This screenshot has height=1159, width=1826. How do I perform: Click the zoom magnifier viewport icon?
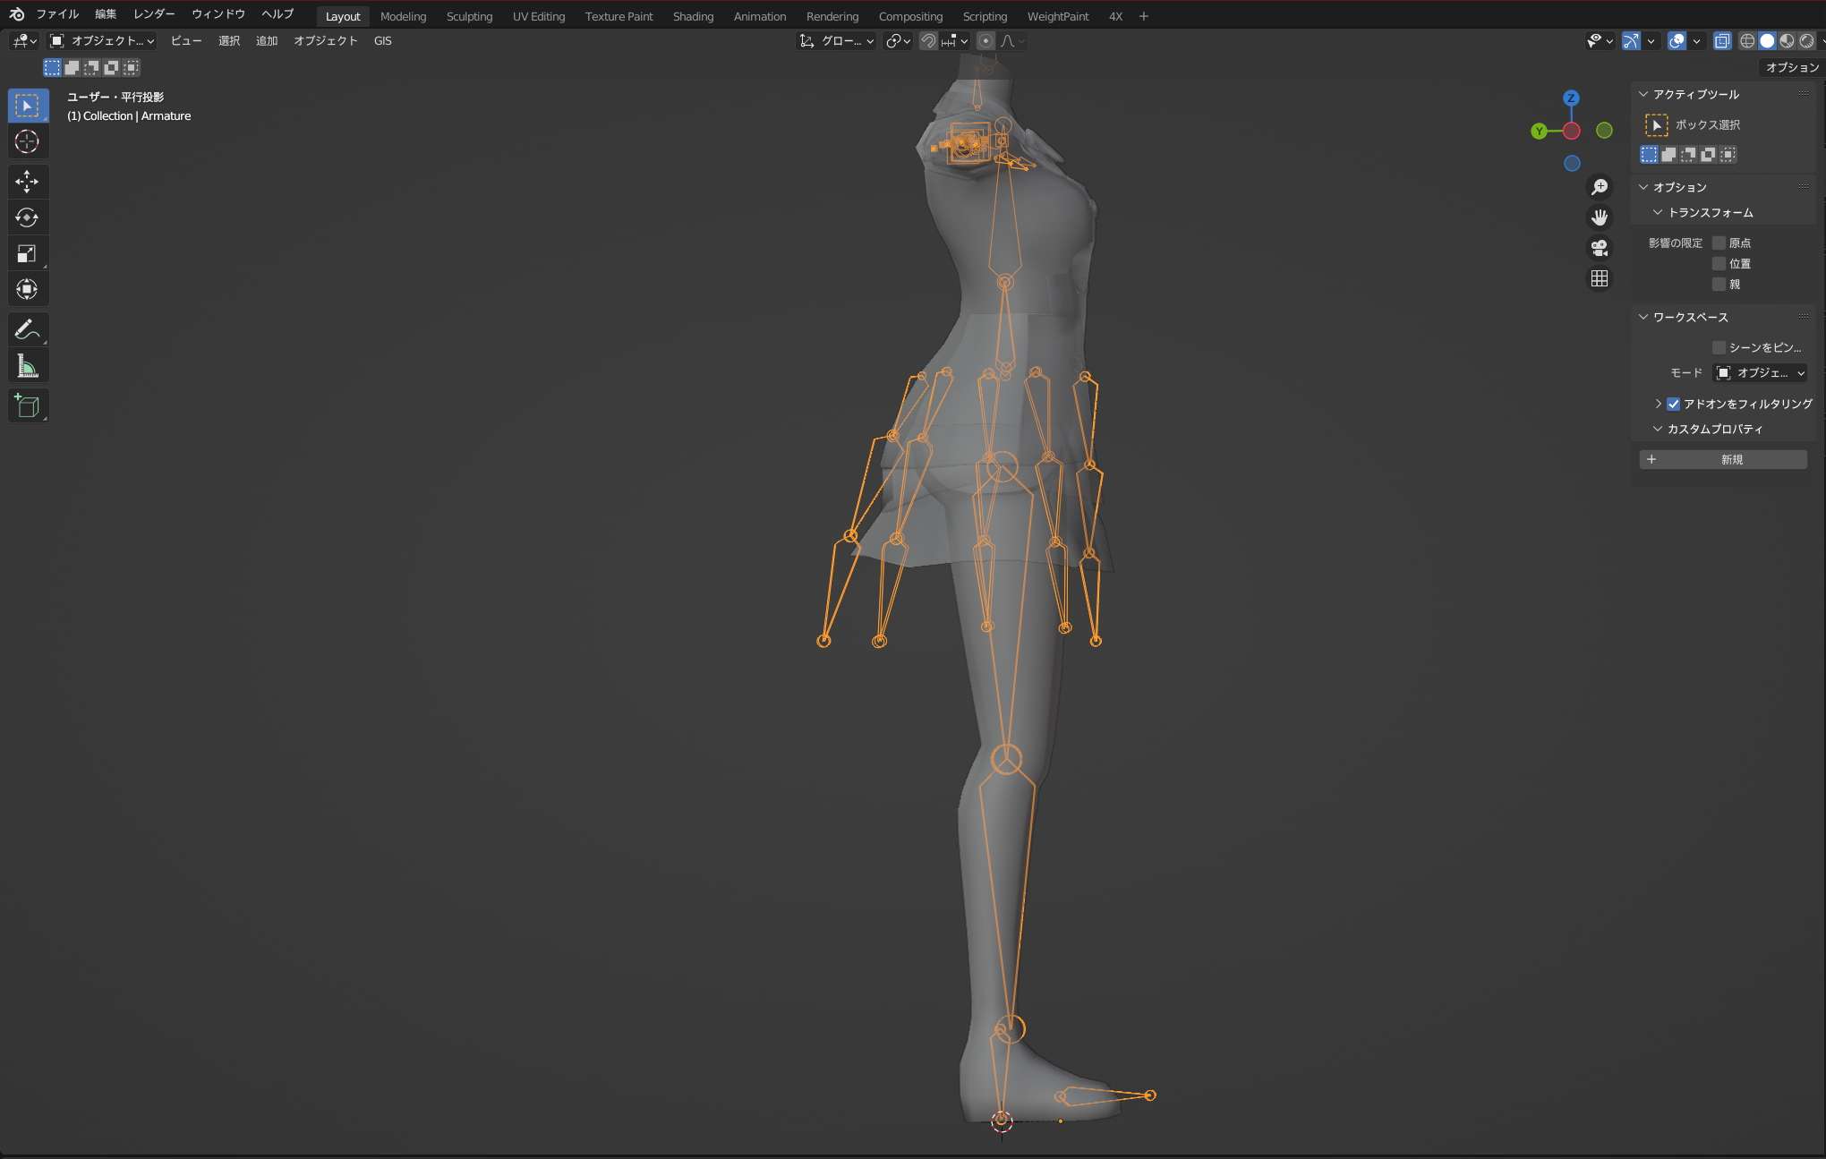point(1600,187)
